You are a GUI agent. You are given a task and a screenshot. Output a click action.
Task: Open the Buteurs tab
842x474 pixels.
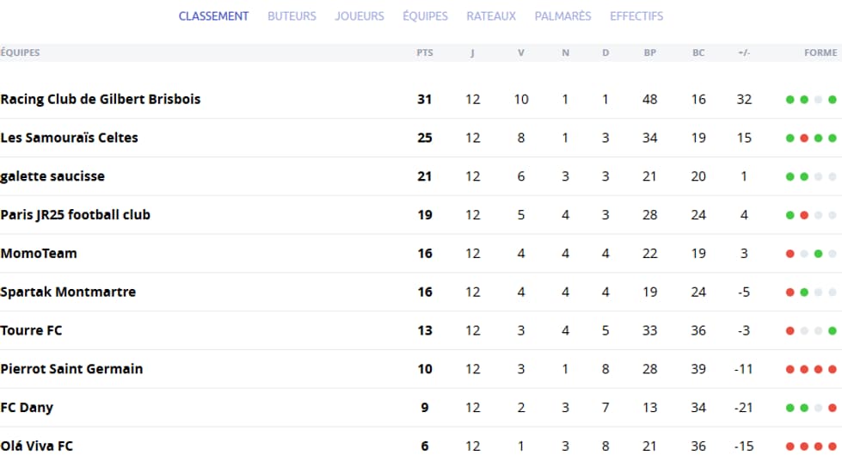(292, 16)
